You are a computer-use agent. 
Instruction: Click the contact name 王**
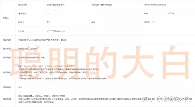(48, 22)
